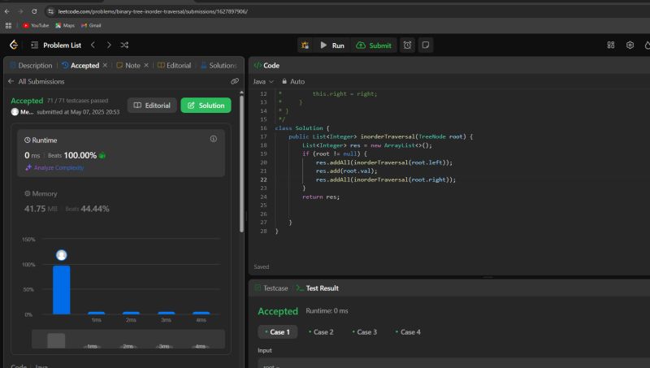The height and width of the screenshot is (368, 650).
Task: Open the Maps bookmark
Action: (x=65, y=25)
